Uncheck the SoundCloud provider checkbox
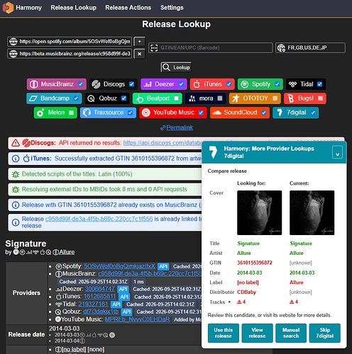 [x=264, y=113]
